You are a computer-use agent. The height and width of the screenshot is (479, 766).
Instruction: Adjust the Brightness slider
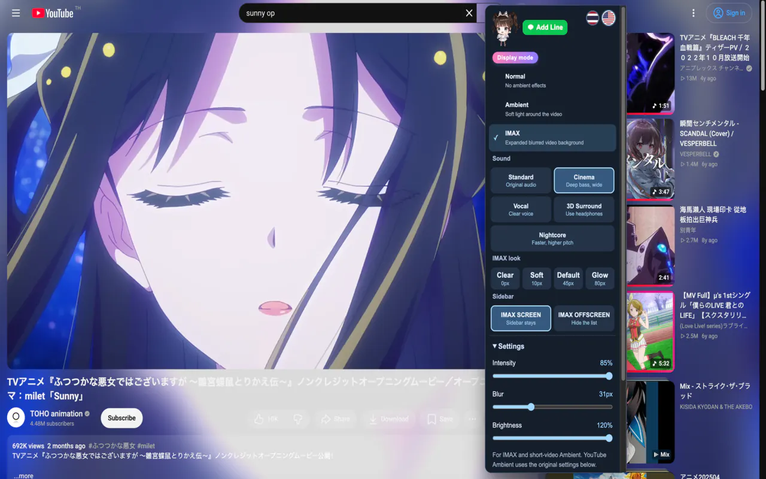(552, 438)
